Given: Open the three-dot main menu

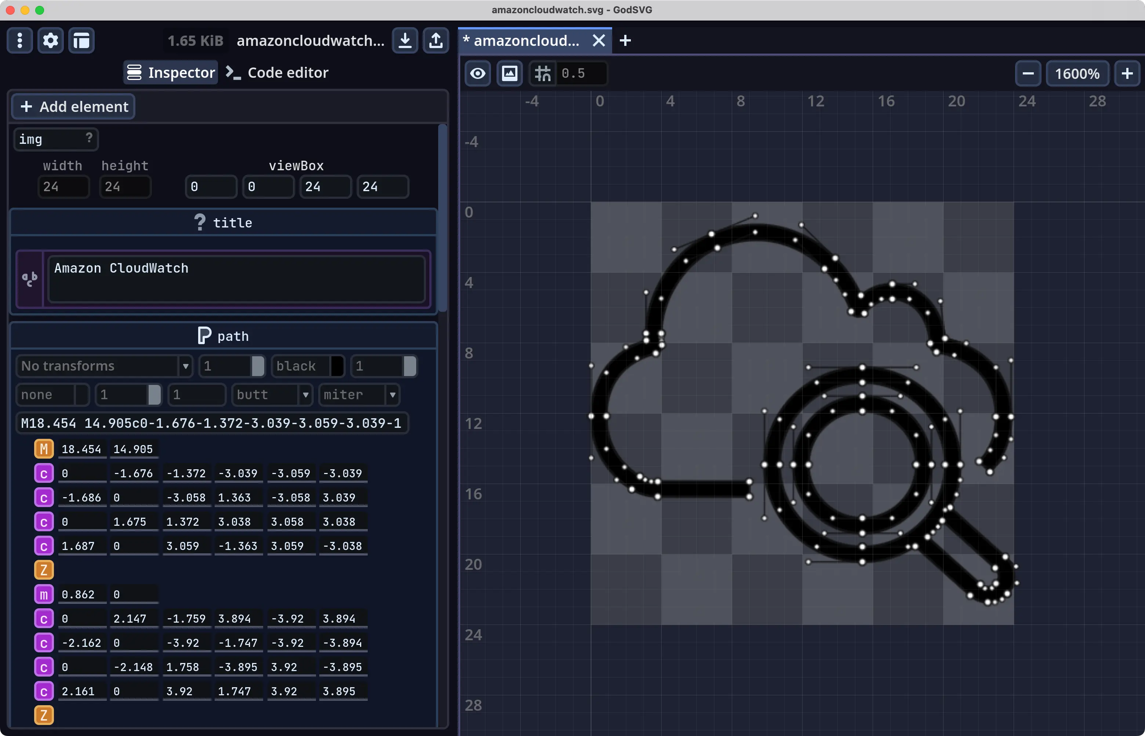Looking at the screenshot, I should [19, 41].
